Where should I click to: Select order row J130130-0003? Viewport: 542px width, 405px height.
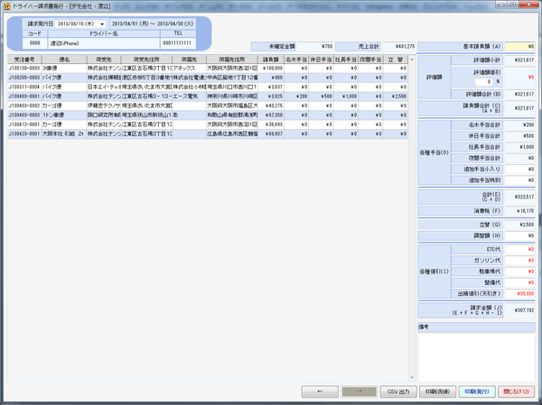[x=20, y=68]
